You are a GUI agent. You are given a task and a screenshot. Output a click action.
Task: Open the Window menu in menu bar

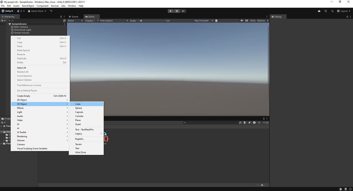(x=72, y=6)
